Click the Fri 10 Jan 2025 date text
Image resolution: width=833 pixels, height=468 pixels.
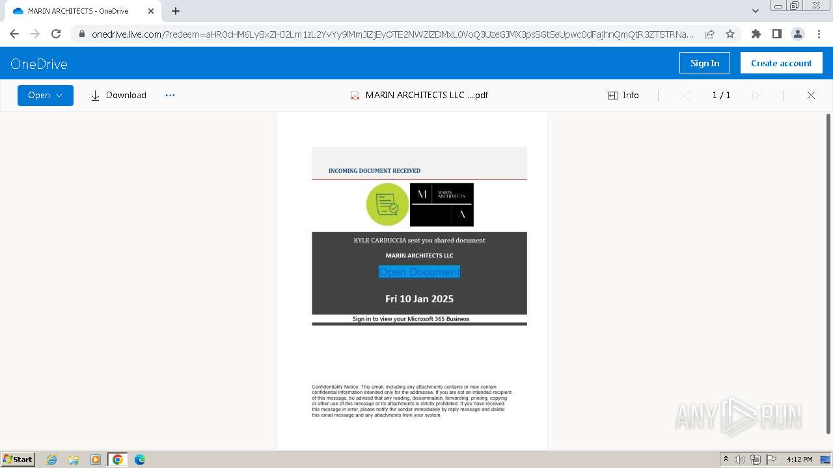[419, 299]
